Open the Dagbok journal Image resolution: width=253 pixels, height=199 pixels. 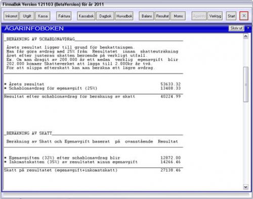click(105, 16)
